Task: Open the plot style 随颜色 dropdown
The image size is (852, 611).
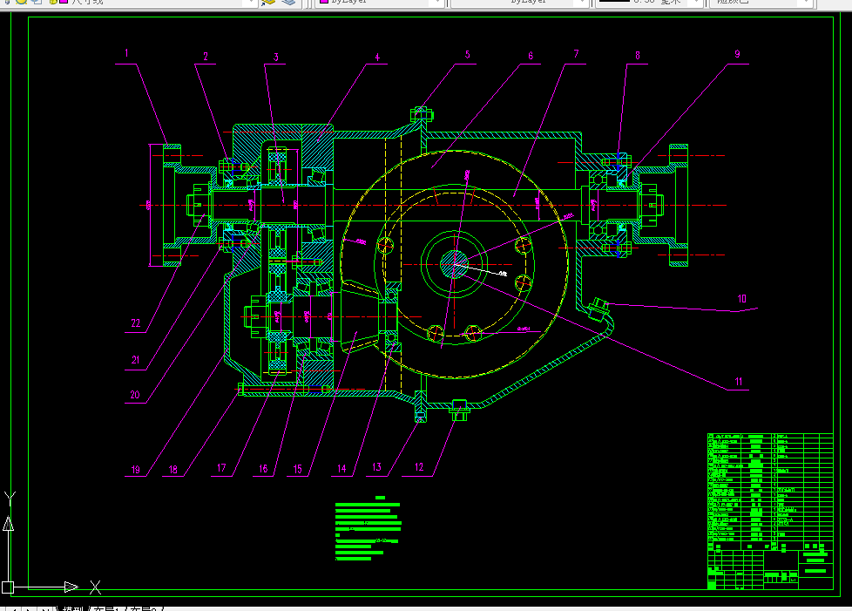Action: click(761, 2)
